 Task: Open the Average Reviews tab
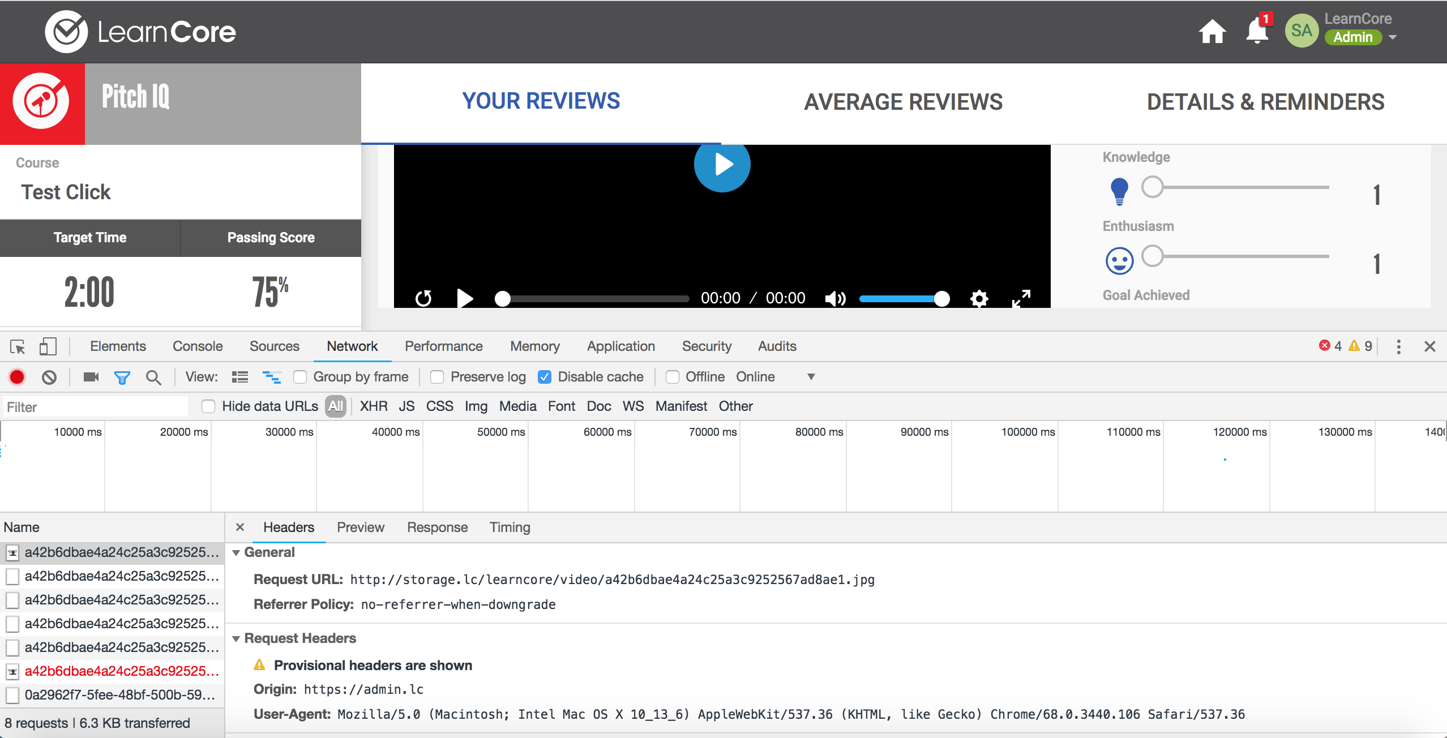pyautogui.click(x=903, y=102)
